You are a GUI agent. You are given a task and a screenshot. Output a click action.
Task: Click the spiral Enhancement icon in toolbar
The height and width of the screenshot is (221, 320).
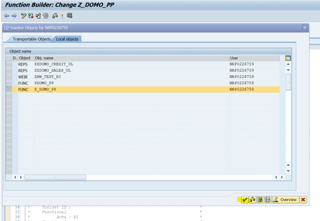click(46, 16)
